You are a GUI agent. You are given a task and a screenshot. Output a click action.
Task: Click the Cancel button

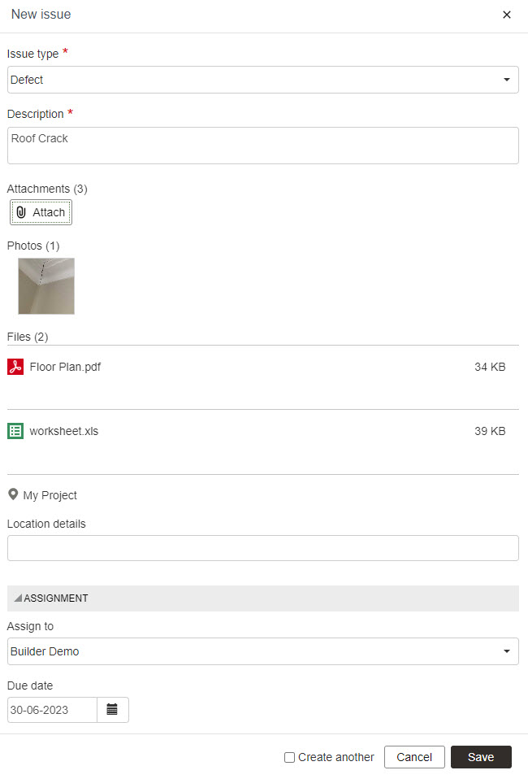point(414,757)
